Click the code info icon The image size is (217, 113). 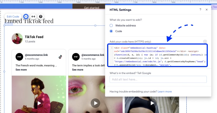(205, 42)
